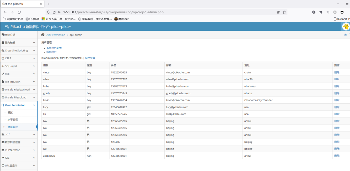Collapse the Over Permission sidebar menu
Screen dimensions: 350x171
[19, 105]
